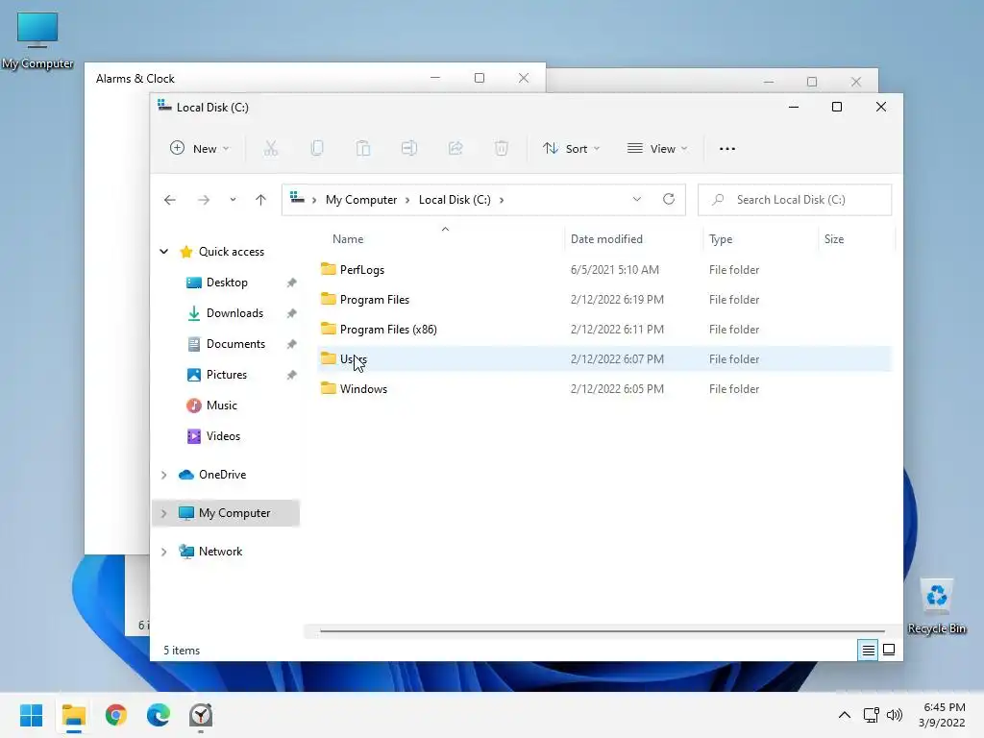
Task: Select Network in the navigation pane
Action: click(220, 551)
